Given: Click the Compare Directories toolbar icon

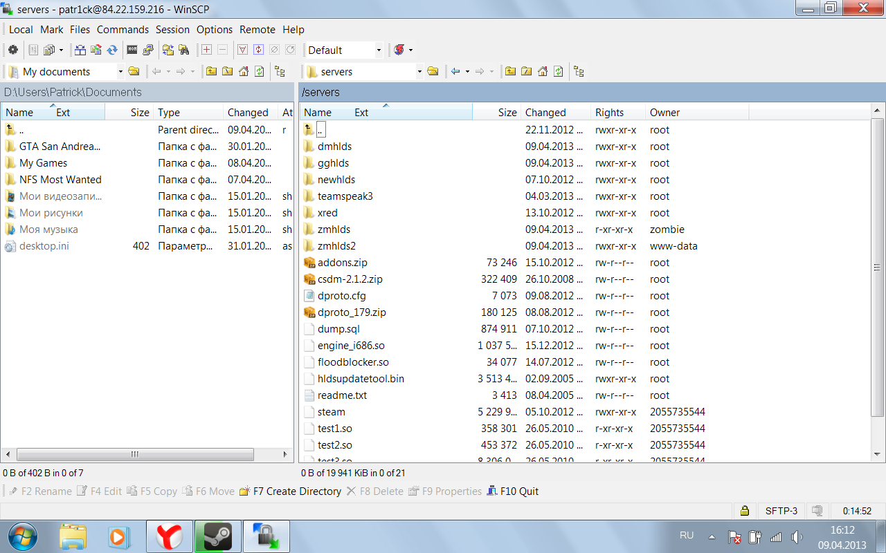Looking at the screenshot, I should [81, 50].
